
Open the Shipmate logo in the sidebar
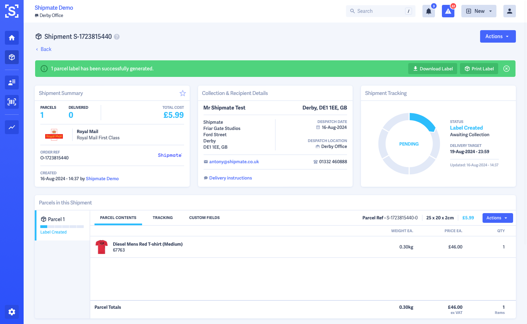tap(12, 11)
